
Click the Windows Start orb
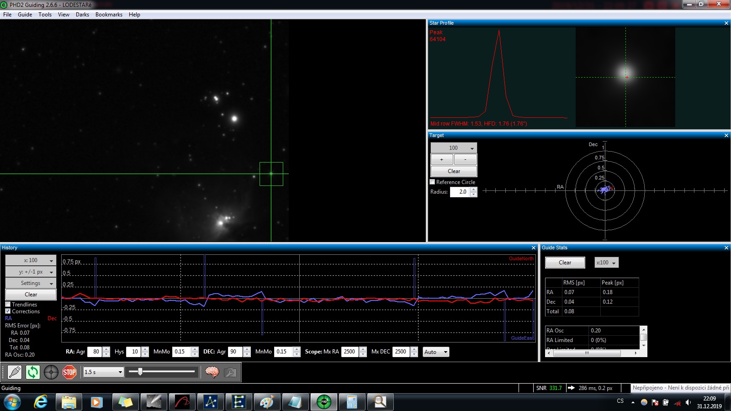(x=12, y=402)
